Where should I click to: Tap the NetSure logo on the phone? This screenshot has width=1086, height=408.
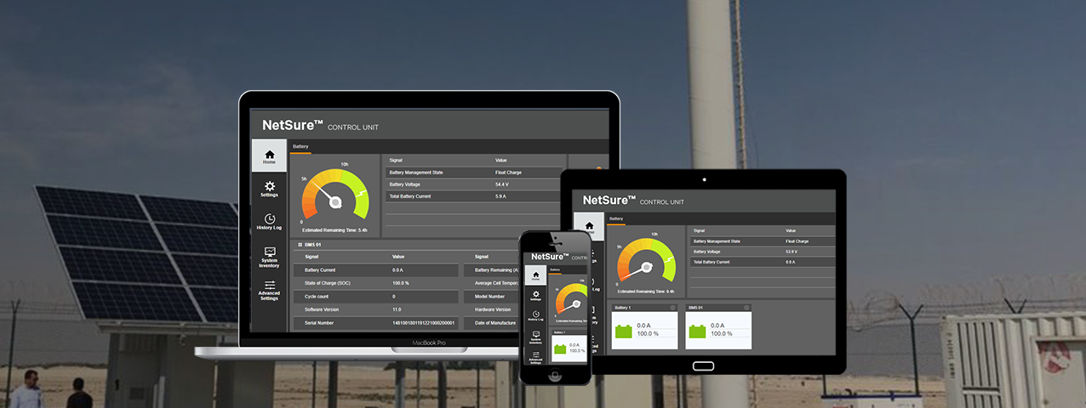pyautogui.click(x=549, y=257)
